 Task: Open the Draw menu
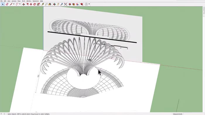[x=19, y=1]
